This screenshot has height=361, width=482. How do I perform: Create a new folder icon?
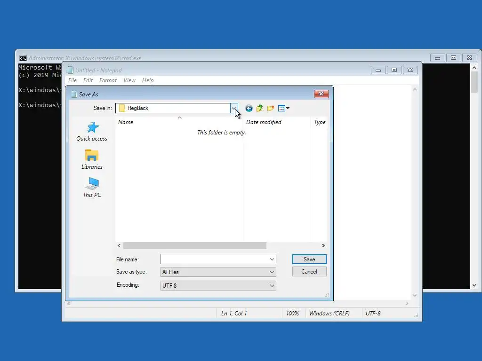click(271, 108)
